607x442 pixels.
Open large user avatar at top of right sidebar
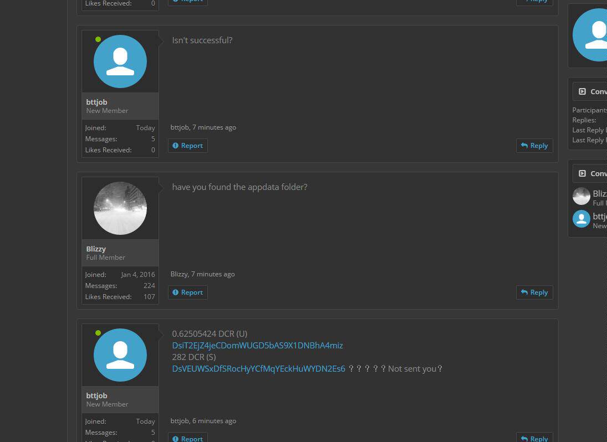coord(590,35)
